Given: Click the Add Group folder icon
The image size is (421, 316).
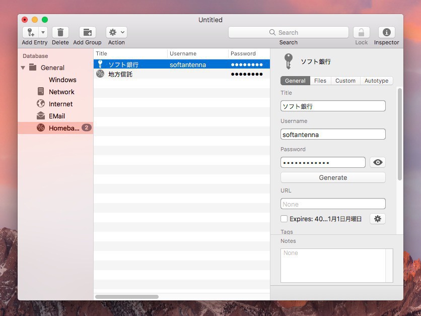Looking at the screenshot, I should coord(87,32).
